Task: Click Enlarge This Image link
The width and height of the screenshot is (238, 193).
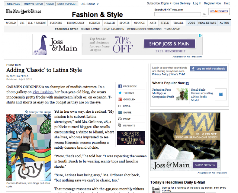Action: click(40, 112)
